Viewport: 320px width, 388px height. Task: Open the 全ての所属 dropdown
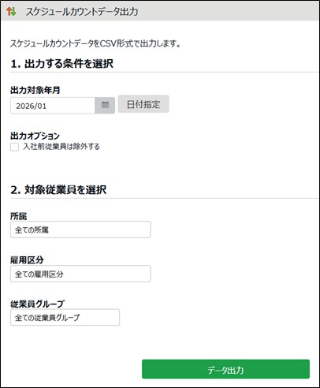(80, 229)
